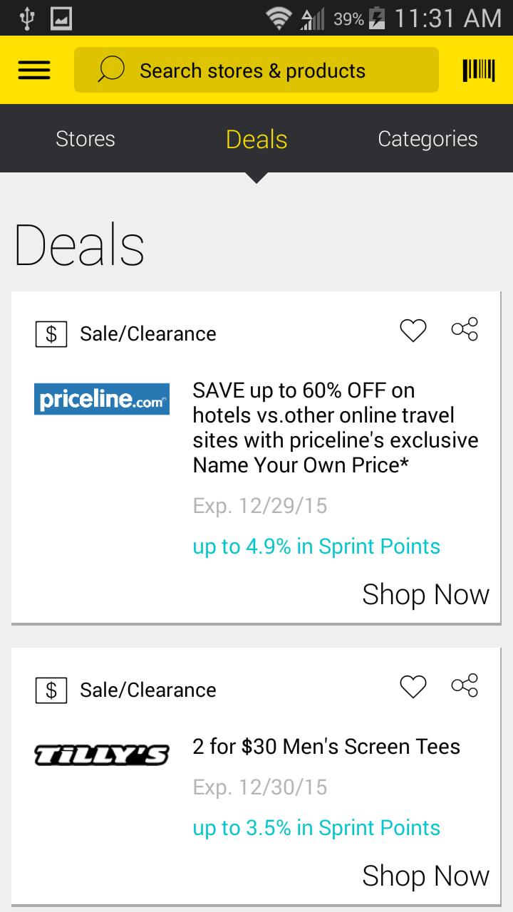Open the gallery icon in the status bar
This screenshot has height=912, width=513.
[x=61, y=19]
